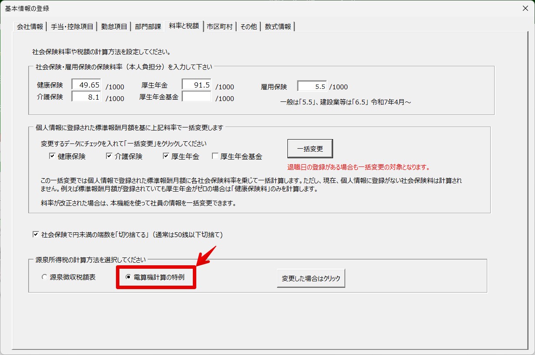The width and height of the screenshot is (535, 355).
Task: Switch to the 会社情報 tab
Action: tap(30, 26)
